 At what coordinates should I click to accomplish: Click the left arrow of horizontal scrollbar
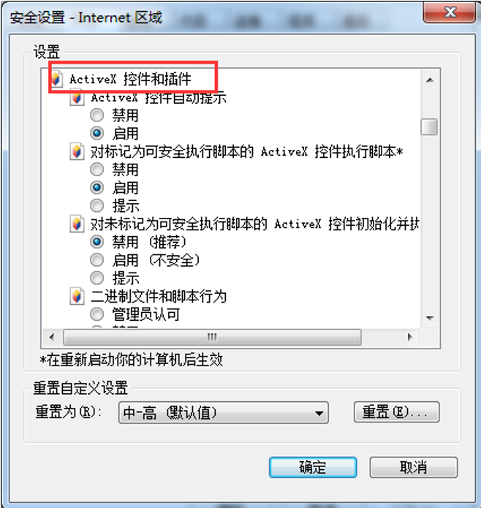pyautogui.click(x=52, y=337)
